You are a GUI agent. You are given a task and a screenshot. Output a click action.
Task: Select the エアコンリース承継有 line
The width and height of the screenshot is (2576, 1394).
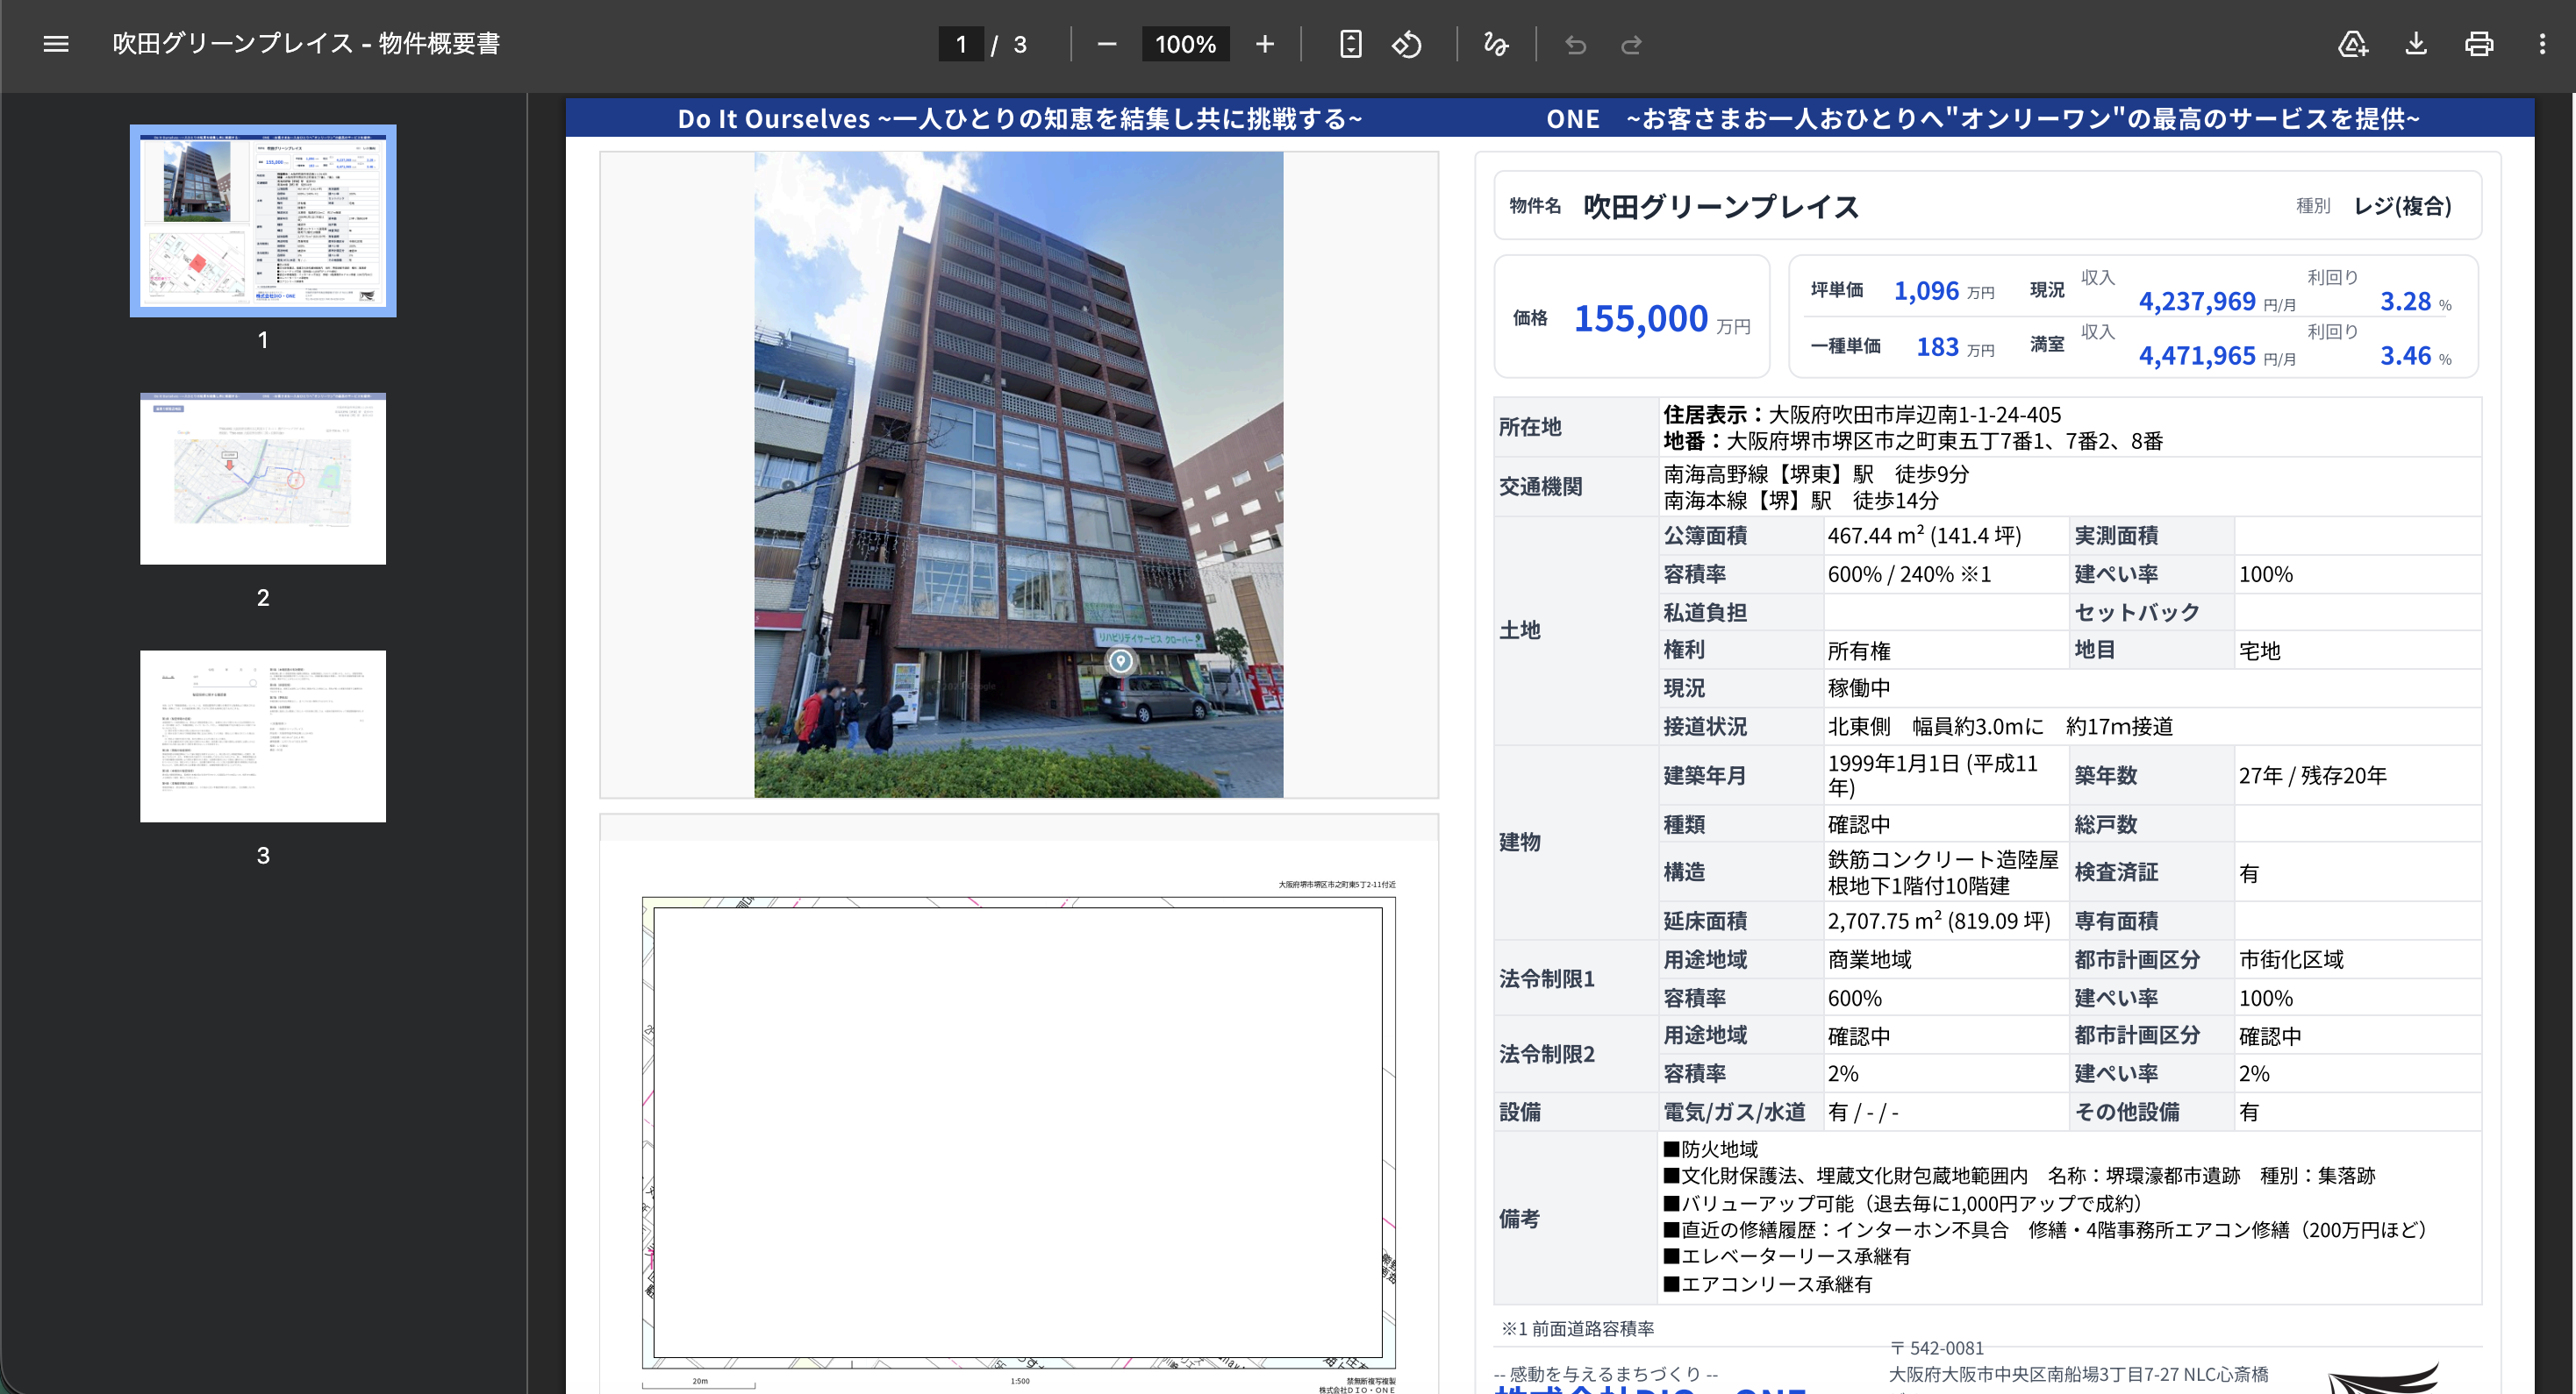tap(1767, 1284)
